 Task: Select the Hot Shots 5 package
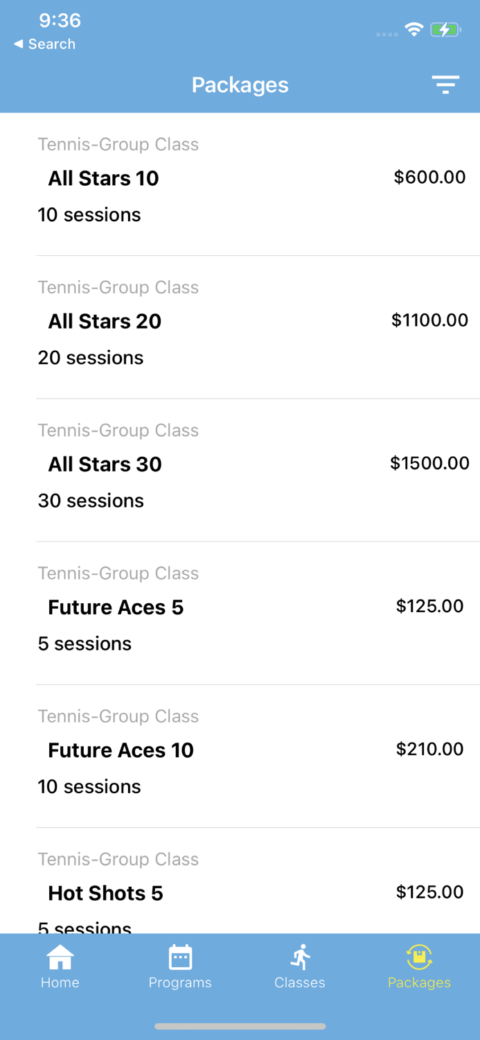(x=105, y=893)
